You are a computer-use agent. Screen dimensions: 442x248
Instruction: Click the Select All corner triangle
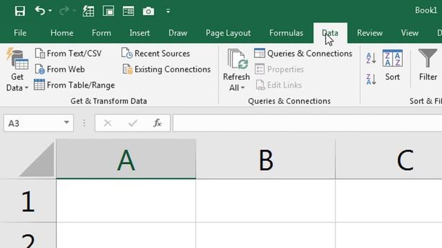click(37, 160)
